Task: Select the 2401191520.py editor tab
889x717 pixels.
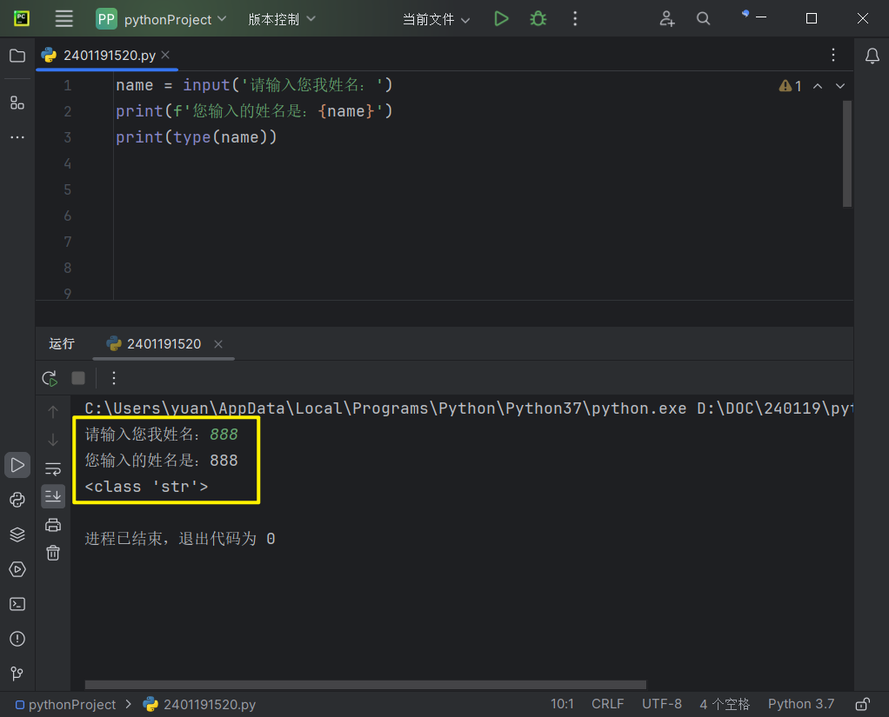Action: coord(108,55)
